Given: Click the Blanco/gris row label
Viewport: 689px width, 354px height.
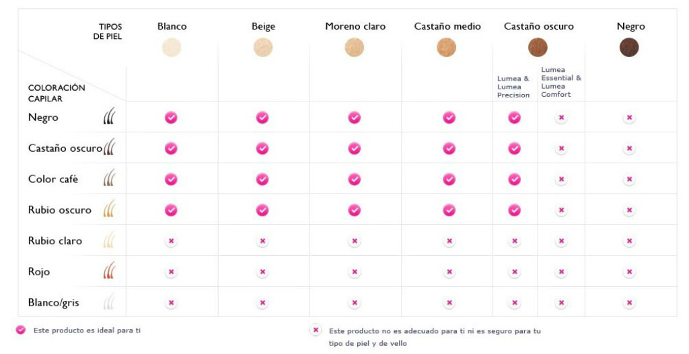Looking at the screenshot, I should [54, 303].
